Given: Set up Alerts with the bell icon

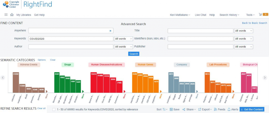Looking at the screenshot, I should click(233, 109).
